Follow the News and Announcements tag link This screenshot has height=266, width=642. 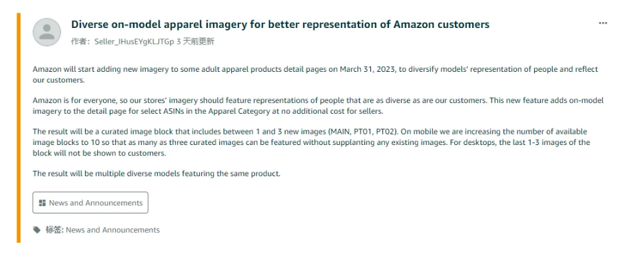[113, 230]
